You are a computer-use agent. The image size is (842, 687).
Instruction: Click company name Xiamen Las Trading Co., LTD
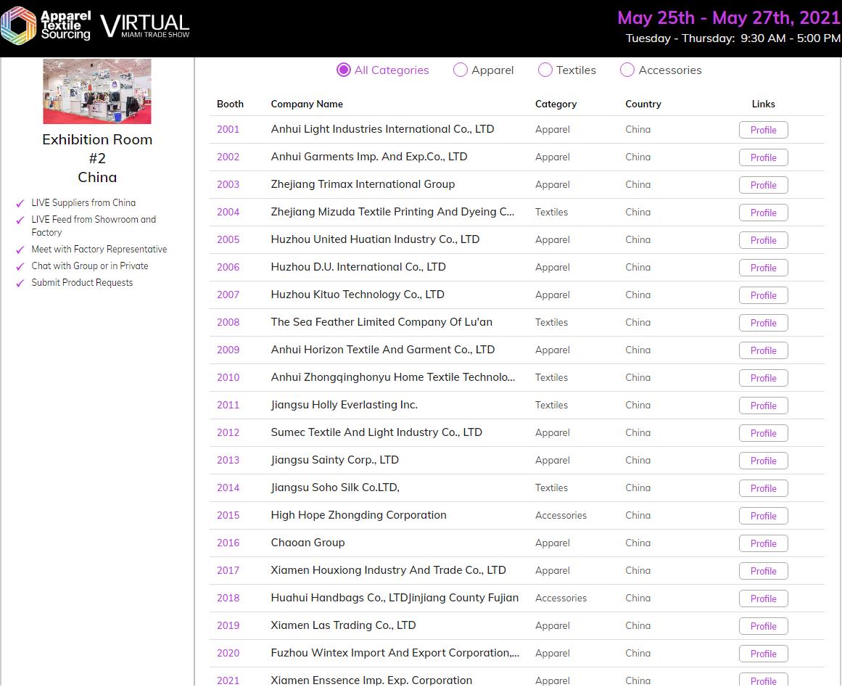point(343,625)
